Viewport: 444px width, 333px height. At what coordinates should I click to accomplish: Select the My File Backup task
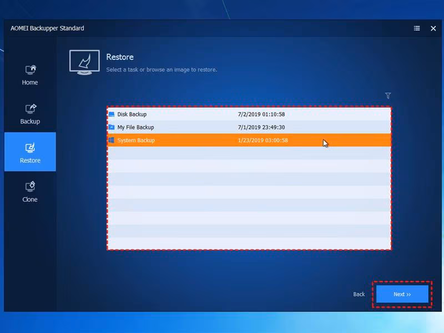click(x=249, y=127)
